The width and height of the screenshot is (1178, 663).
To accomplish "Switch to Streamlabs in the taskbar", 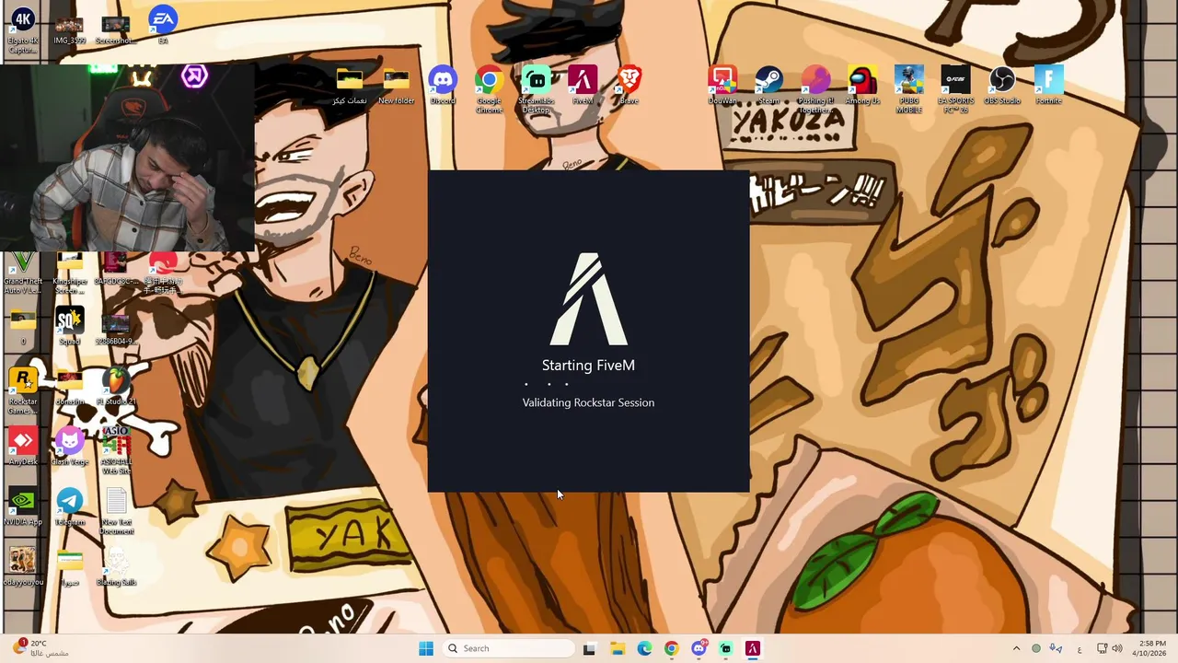I will pos(725,648).
